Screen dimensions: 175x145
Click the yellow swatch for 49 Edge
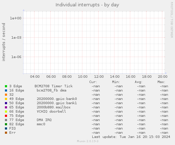pyautogui.click(x=6, y=99)
